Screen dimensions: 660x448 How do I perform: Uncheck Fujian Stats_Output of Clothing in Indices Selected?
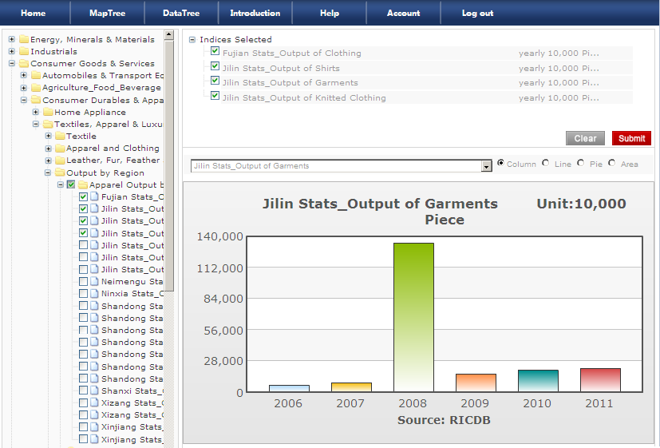(215, 51)
